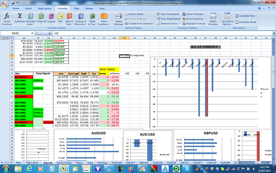Select the NOW TREND yellow cell
This screenshot has width=276, height=173.
pos(109,69)
